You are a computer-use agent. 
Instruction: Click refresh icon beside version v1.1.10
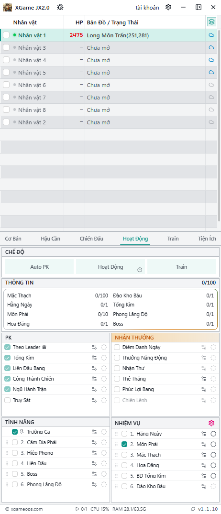192,509
